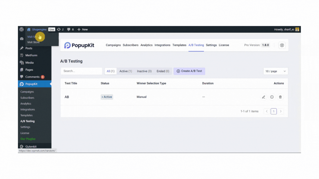Edit the AB test using the pencil icon
The height and width of the screenshot is (179, 319).
263,97
